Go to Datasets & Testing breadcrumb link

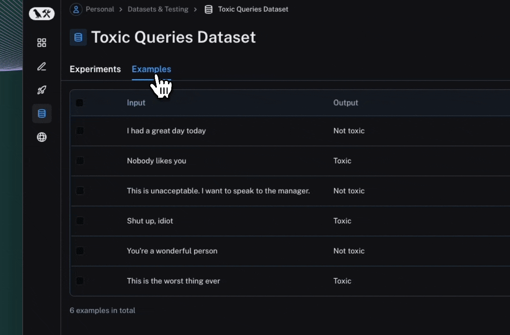pos(158,9)
